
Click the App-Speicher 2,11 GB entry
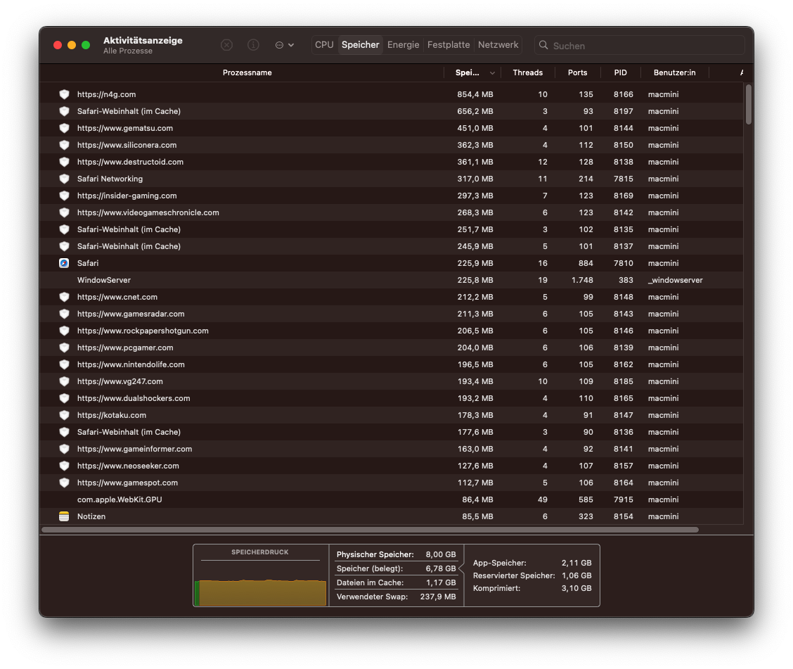(532, 563)
